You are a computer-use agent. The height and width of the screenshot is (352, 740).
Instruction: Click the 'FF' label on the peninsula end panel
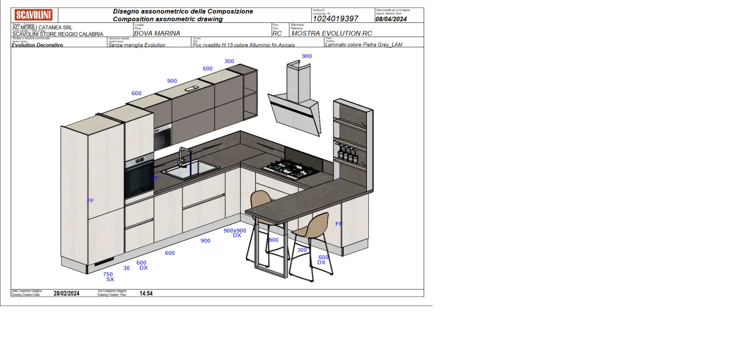point(338,224)
